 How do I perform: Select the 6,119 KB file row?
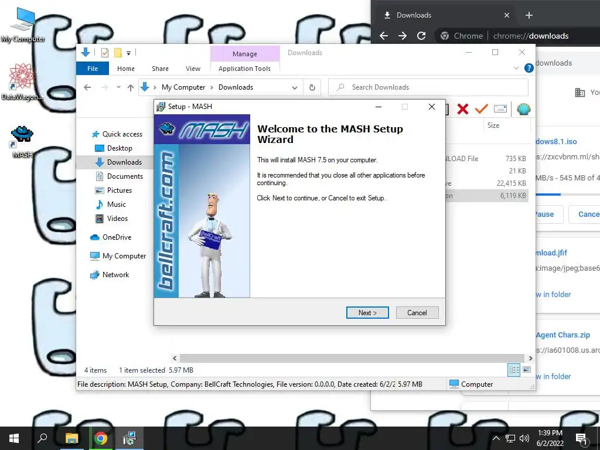[x=487, y=196]
